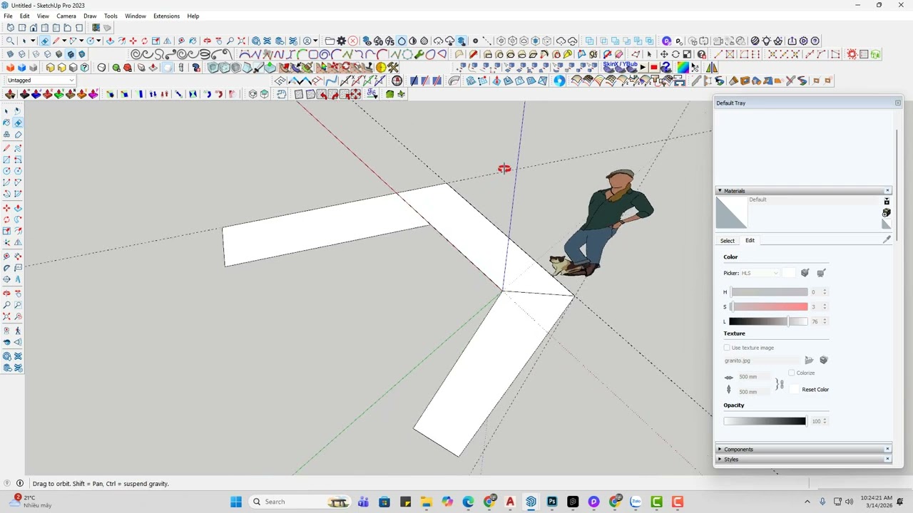Image resolution: width=913 pixels, height=513 pixels.
Task: Select the Rotate tool in the left toolbar
Action: click(6, 219)
